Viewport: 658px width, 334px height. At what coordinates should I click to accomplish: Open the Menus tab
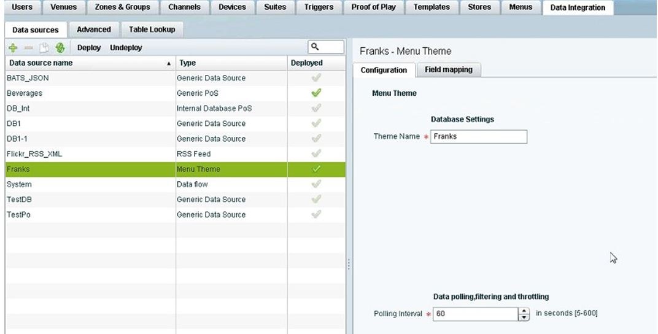click(521, 7)
